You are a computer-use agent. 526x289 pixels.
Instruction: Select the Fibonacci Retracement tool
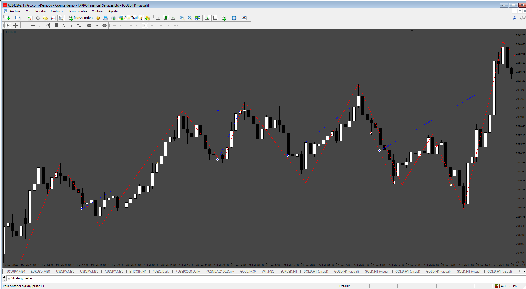tap(56, 25)
